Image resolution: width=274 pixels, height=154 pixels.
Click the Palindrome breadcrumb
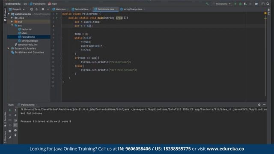tap(38, 4)
